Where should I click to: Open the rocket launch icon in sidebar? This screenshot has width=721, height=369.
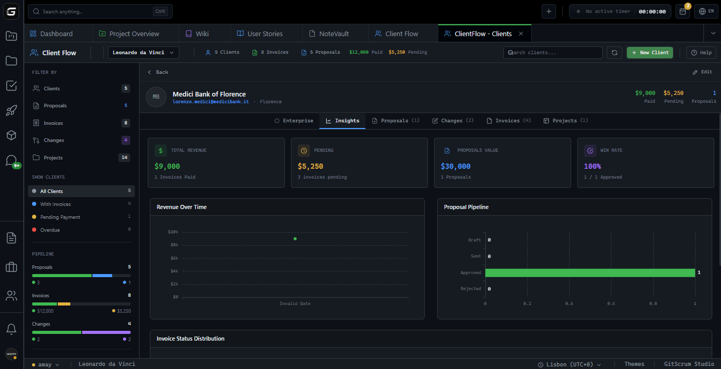[x=11, y=110]
